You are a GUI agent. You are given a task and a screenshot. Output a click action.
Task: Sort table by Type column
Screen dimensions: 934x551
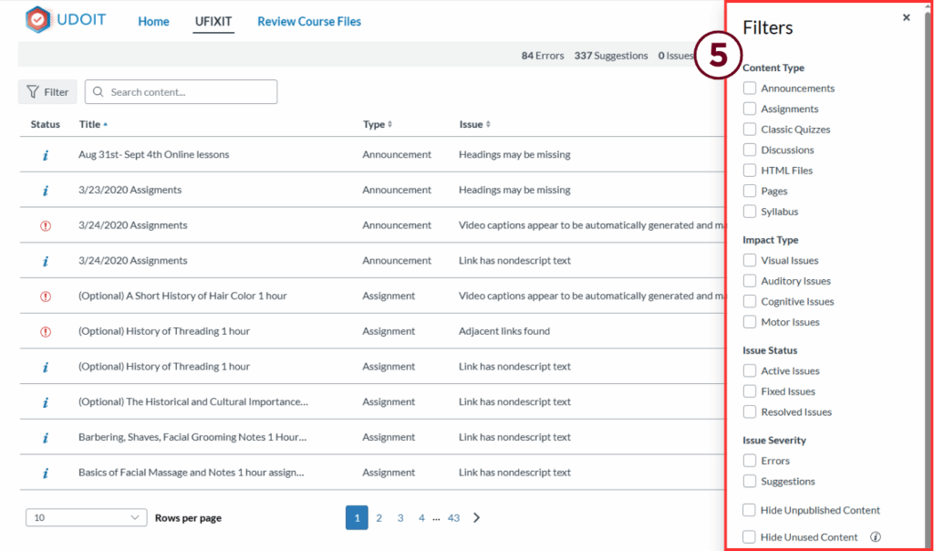click(x=390, y=124)
